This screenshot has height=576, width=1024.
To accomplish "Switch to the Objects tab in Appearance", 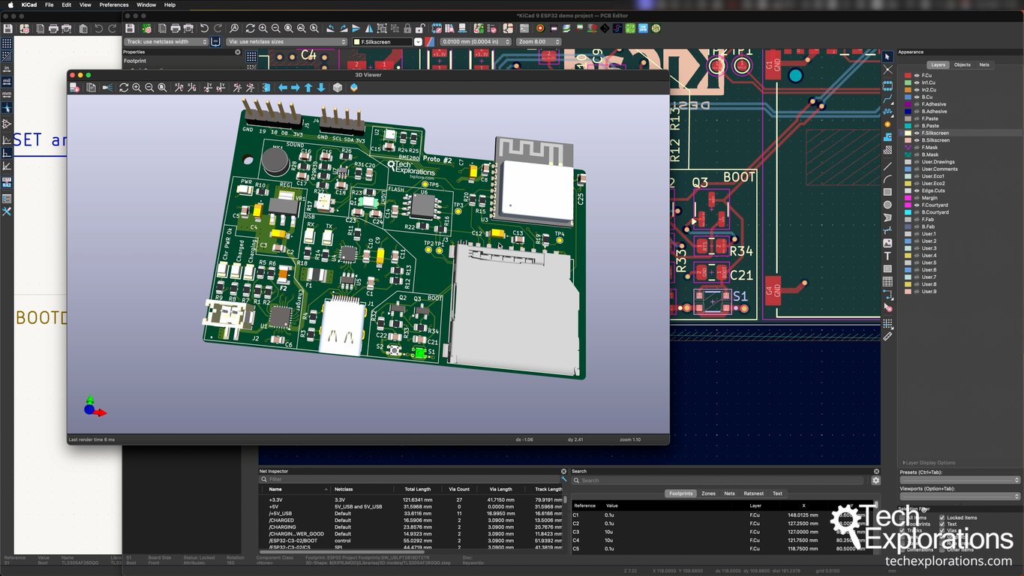I will tap(962, 65).
